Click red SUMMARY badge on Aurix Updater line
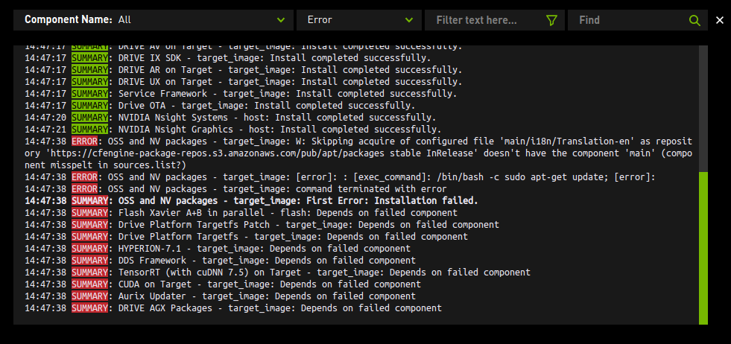 tap(90, 296)
